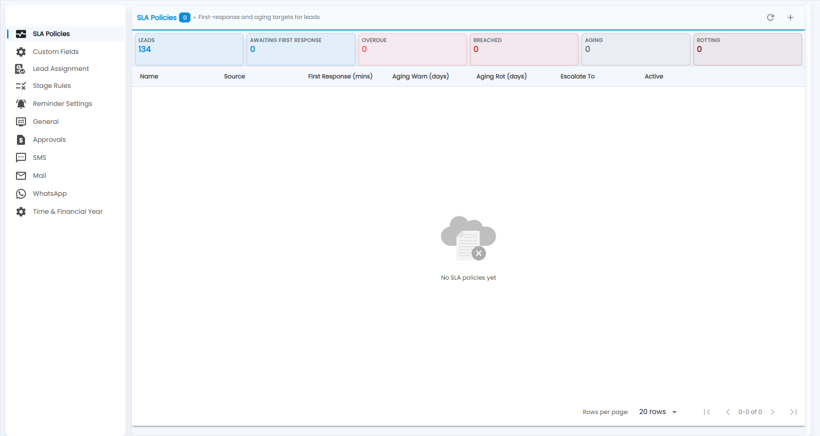This screenshot has height=436, width=820.
Task: Select the Aging stat card
Action: tap(636, 49)
